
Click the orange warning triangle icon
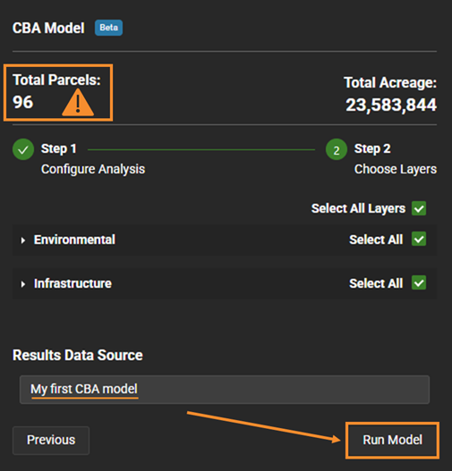(x=78, y=103)
